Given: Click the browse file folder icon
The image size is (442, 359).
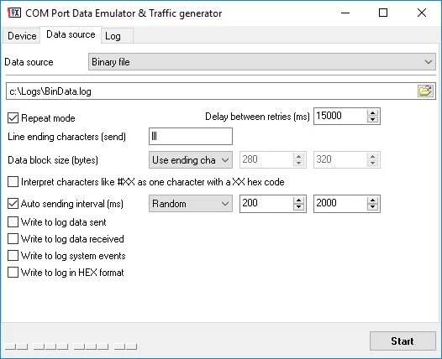Looking at the screenshot, I should click(425, 91).
